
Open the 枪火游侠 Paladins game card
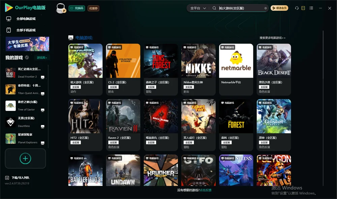click(x=85, y=70)
